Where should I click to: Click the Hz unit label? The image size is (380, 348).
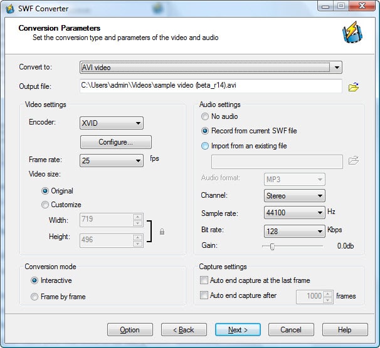pos(331,212)
